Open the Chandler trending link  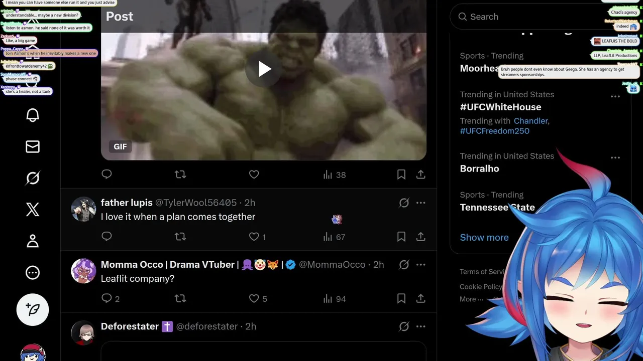pos(530,121)
